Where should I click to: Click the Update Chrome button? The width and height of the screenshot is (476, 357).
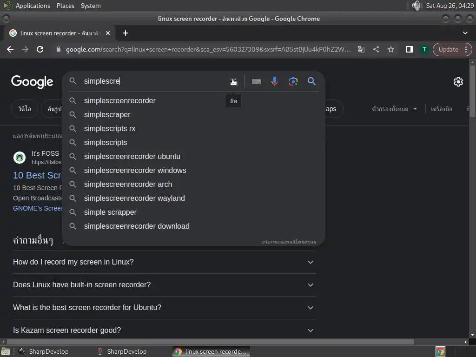click(x=448, y=49)
